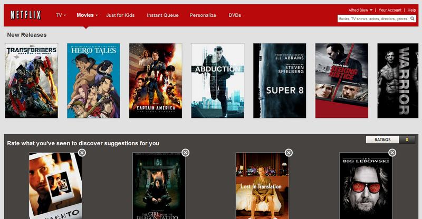This screenshot has height=219, width=422.
Task: Go to Just for Kids
Action: click(120, 15)
